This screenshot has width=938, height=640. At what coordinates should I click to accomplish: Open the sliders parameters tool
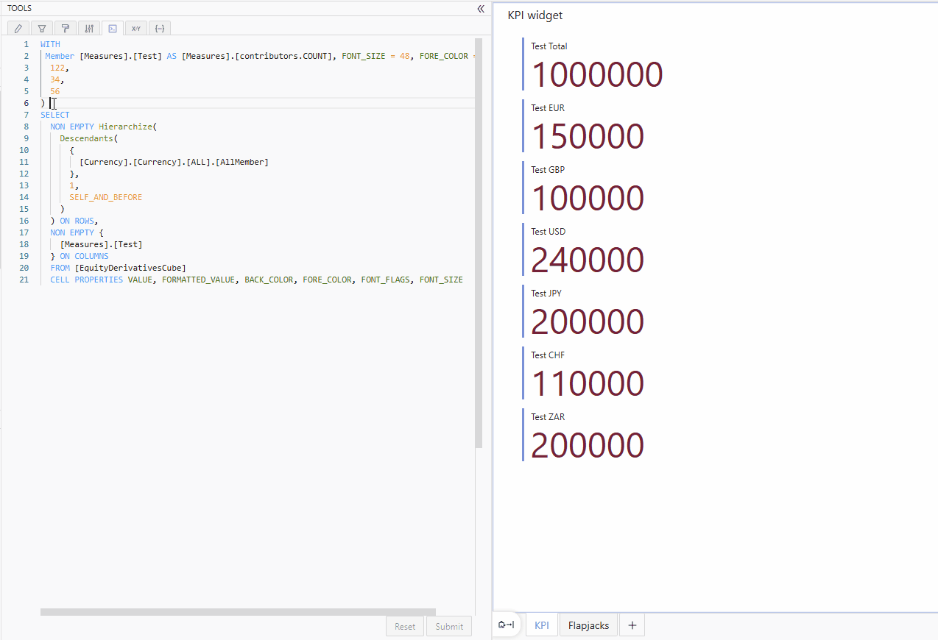click(88, 27)
